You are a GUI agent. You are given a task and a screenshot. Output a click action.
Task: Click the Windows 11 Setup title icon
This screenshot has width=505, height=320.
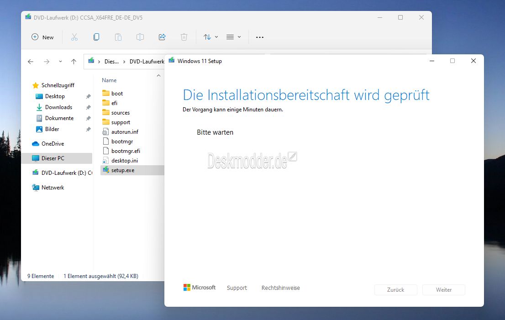(172, 60)
